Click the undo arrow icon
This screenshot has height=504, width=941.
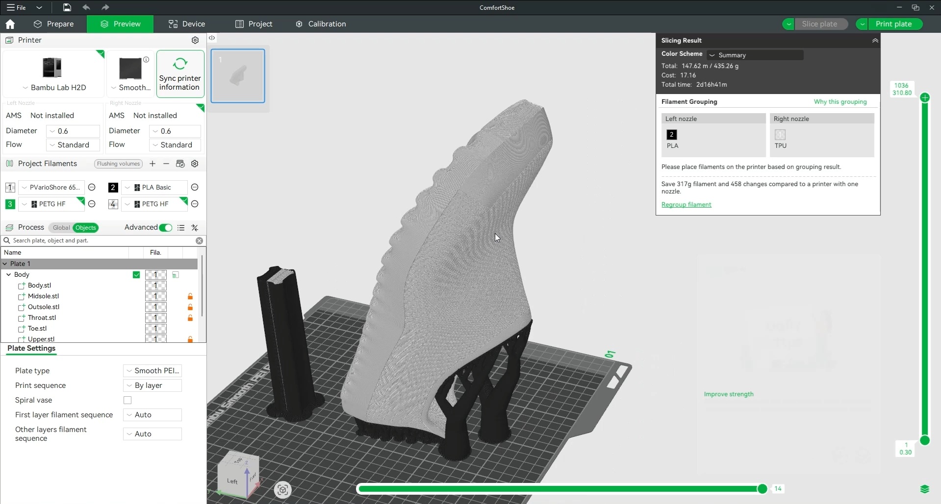[x=86, y=7]
